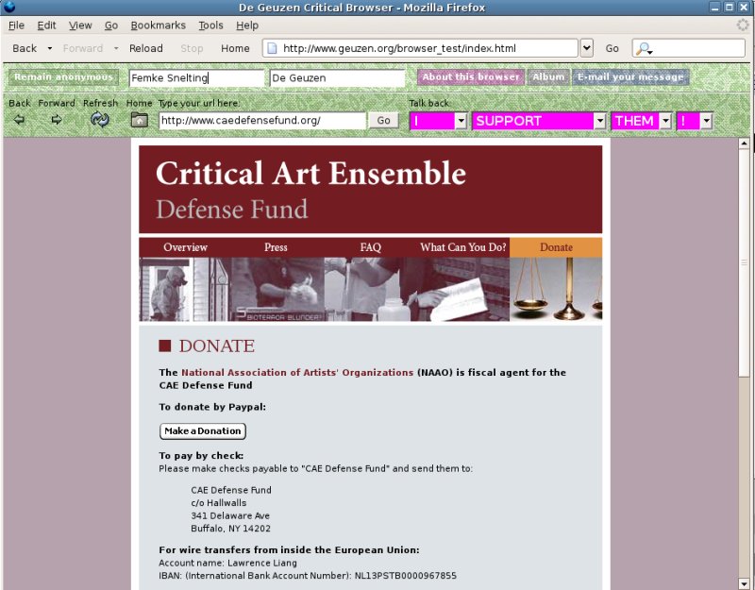Viewport: 755px width, 590px height.
Task: Click the 'Make a Donation' PayPal button
Action: click(203, 431)
